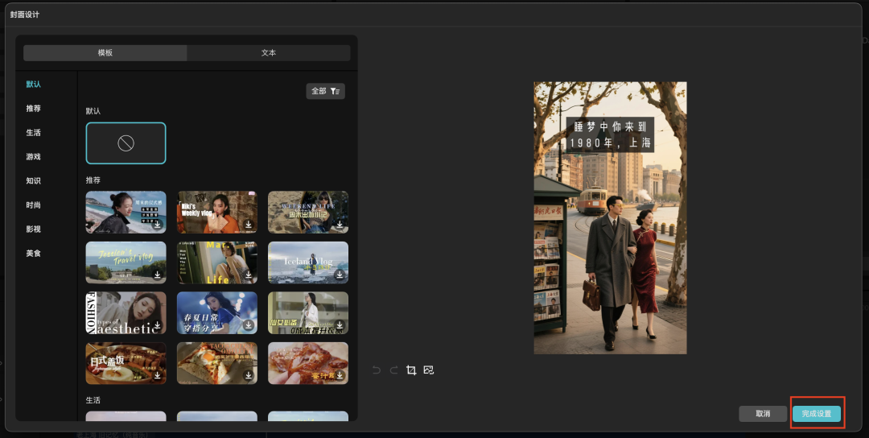Viewport: 869px width, 438px height.
Task: Select the crop tool icon
Action: pyautogui.click(x=411, y=370)
